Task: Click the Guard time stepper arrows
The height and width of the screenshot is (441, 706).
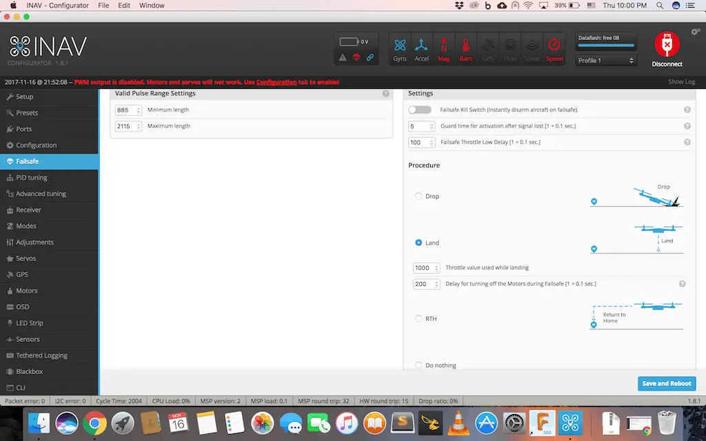Action: click(x=432, y=127)
